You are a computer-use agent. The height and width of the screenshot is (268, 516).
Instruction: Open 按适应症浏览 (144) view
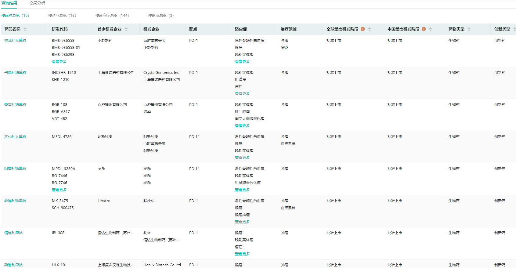coord(112,16)
